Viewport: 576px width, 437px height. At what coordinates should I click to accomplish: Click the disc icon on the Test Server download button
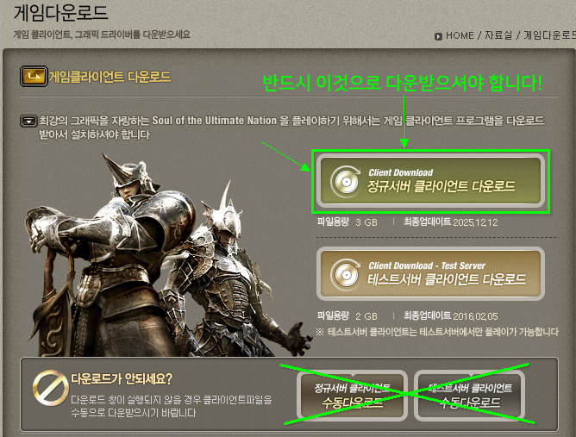(x=346, y=274)
